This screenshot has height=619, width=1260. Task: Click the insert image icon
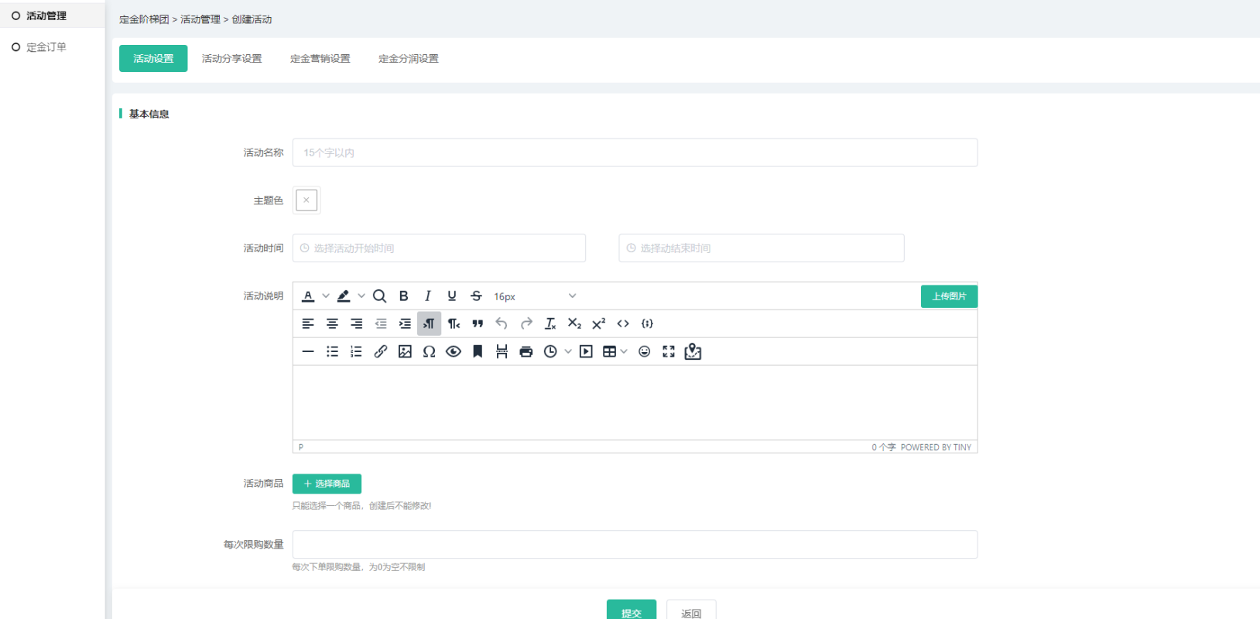(x=405, y=352)
